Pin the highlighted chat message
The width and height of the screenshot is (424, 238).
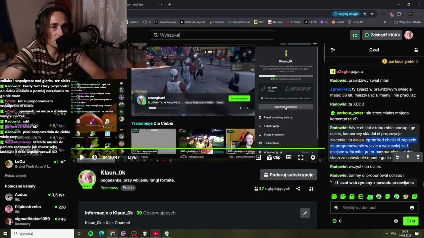(x=408, y=157)
